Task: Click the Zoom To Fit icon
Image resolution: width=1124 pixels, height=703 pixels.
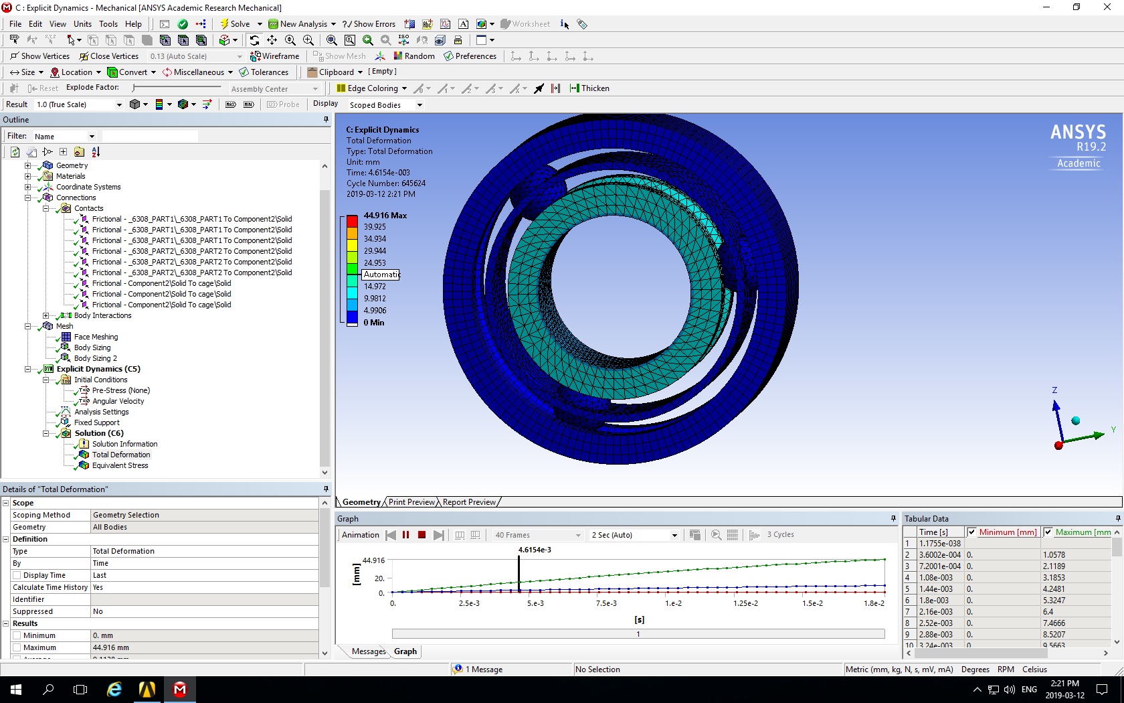Action: tap(331, 40)
